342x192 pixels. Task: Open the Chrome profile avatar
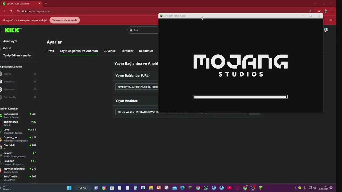coord(326,11)
